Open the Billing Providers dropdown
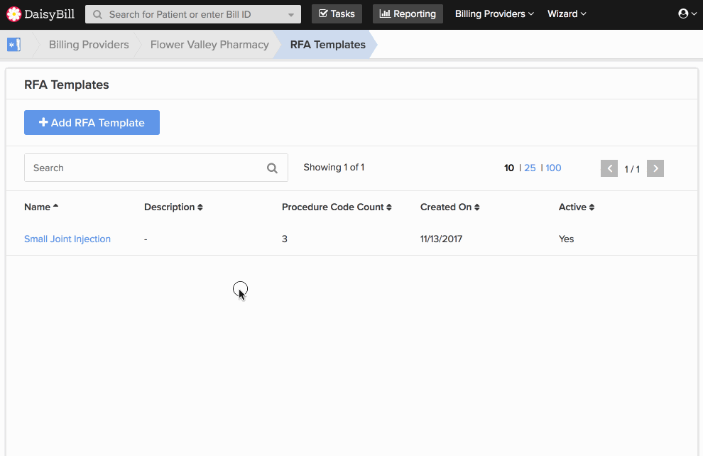This screenshot has width=703, height=456. tap(494, 13)
